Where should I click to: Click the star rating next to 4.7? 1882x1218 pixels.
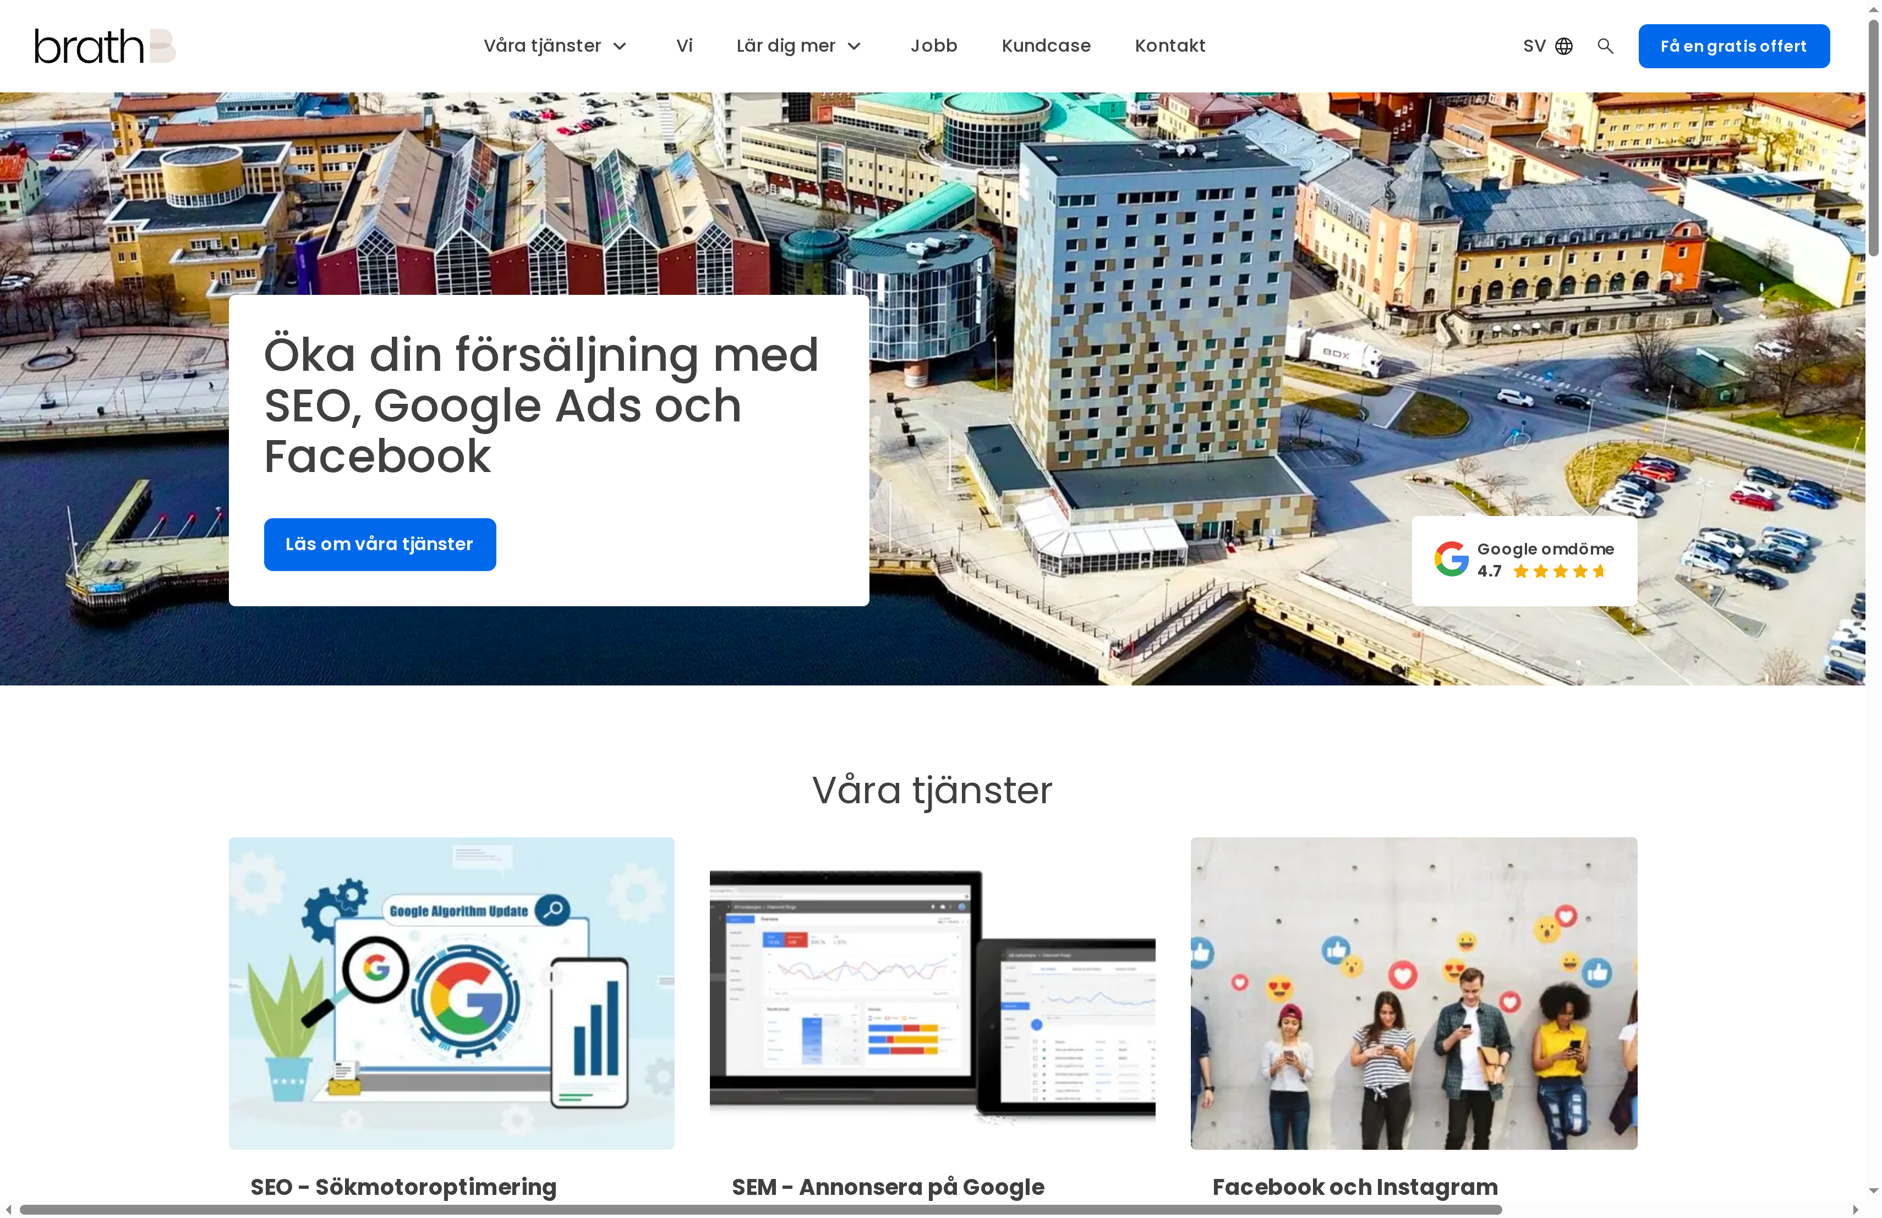pyautogui.click(x=1560, y=570)
